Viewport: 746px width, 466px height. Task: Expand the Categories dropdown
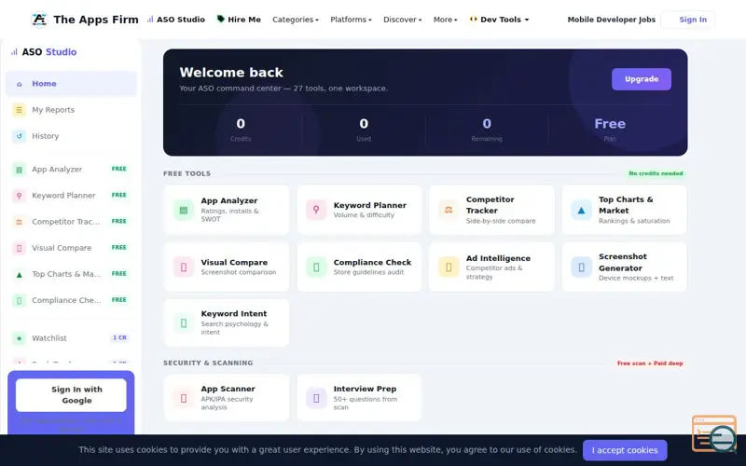(x=296, y=20)
